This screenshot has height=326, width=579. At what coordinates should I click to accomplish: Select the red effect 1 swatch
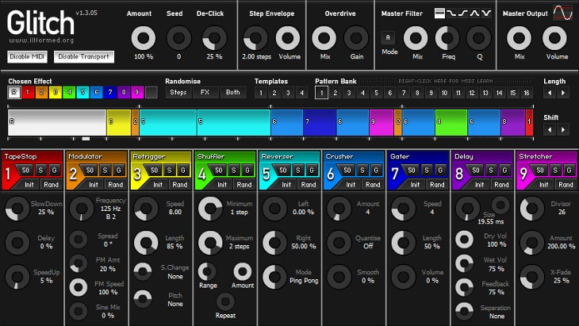click(x=28, y=92)
